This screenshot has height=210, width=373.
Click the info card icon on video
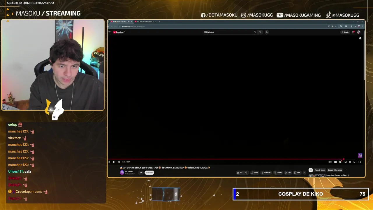click(360, 38)
